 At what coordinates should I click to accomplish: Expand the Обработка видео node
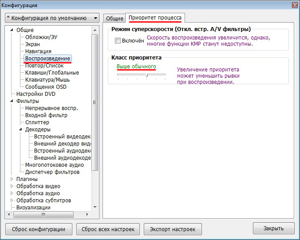pyautogui.click(x=12, y=186)
